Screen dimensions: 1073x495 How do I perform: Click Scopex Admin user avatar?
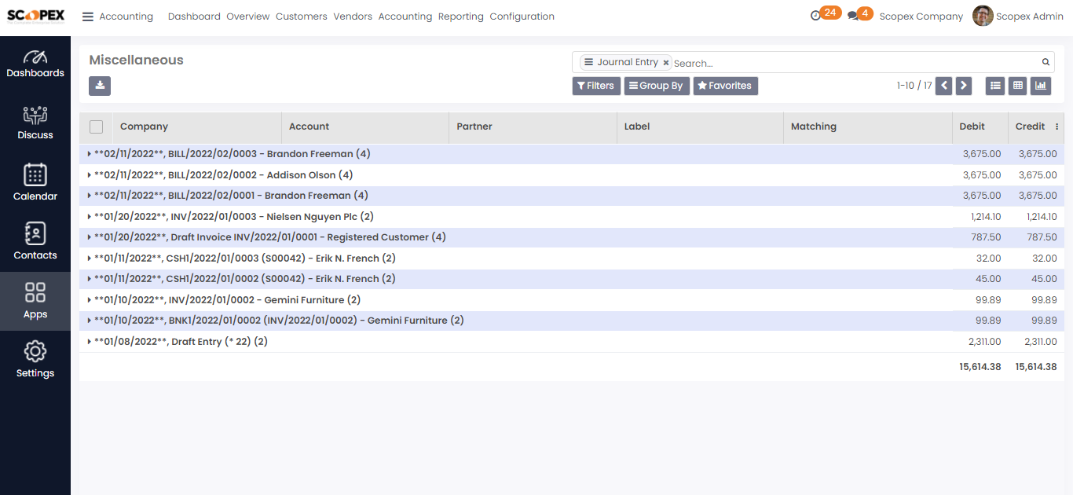(x=983, y=16)
